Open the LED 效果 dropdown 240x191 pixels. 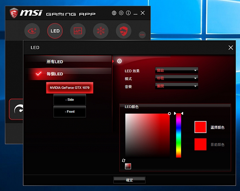click(177, 70)
